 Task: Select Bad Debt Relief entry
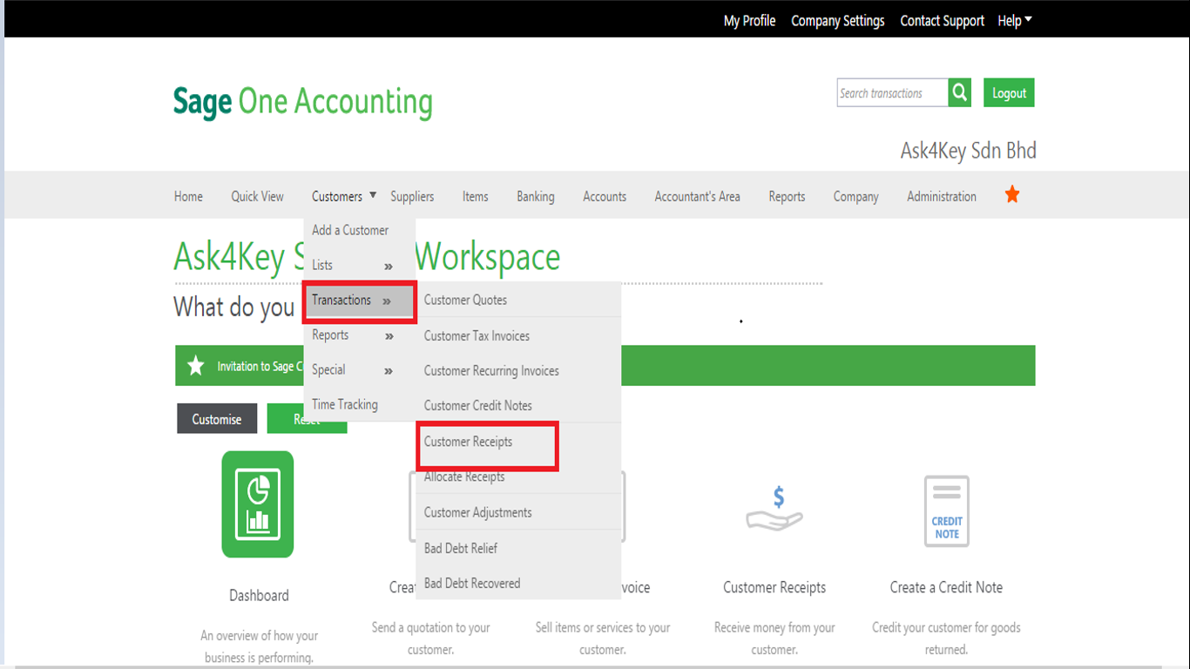pyautogui.click(x=461, y=548)
